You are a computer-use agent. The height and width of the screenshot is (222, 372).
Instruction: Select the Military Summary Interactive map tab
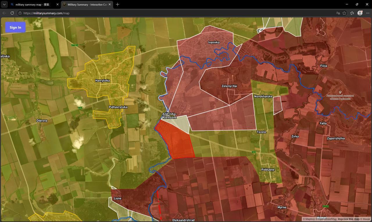(87, 4)
